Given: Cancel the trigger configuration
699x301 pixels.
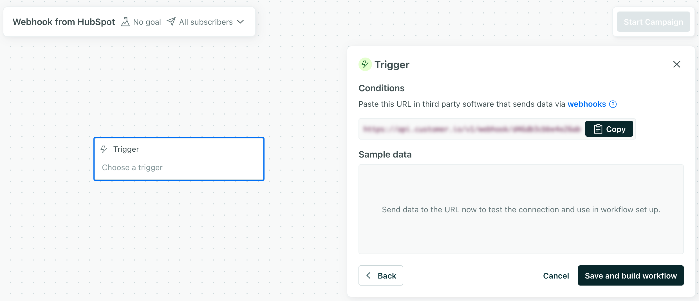Looking at the screenshot, I should click(x=556, y=275).
